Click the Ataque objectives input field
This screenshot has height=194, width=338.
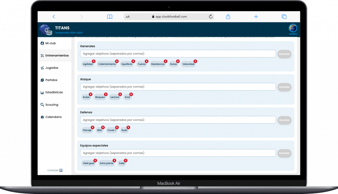click(178, 87)
